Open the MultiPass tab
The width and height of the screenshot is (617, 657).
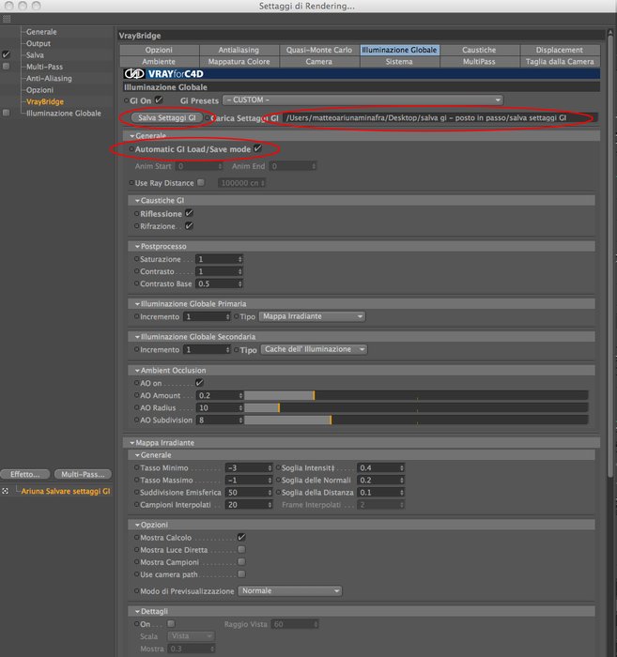479,62
